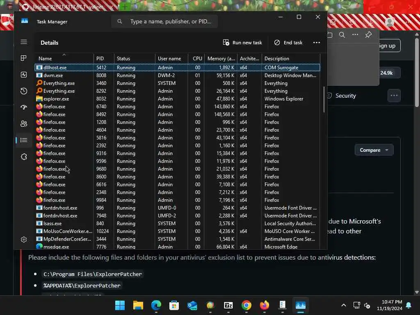Open the Performance page icon in sidebar

[24, 75]
